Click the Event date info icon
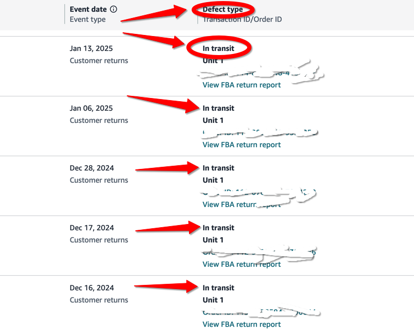This screenshot has height=332, width=414. [113, 9]
